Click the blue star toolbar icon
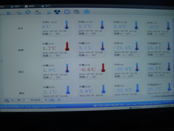Image resolution: width=174 pixels, height=131 pixels. tap(87, 12)
